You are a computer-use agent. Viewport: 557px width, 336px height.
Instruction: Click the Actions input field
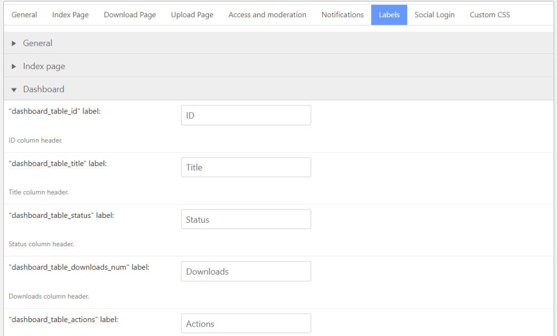click(x=246, y=324)
